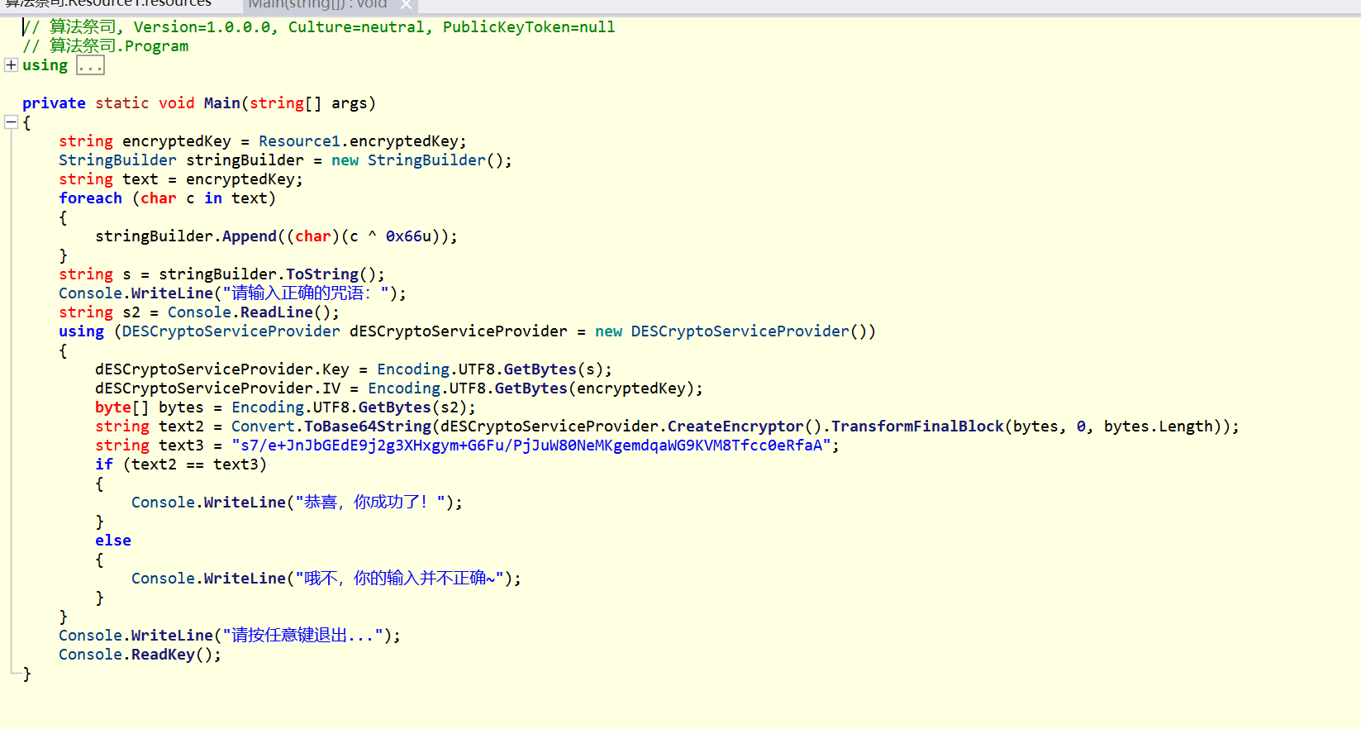Jump to the TransformFinalBlock method
This screenshot has width=1361, height=729.
point(916,426)
